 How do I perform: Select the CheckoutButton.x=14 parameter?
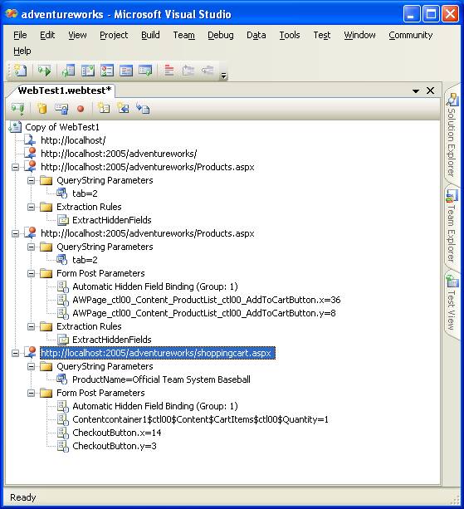(117, 433)
